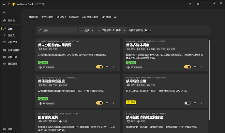This screenshot has height=133, width=225.
Task: Switch to the AI tab
Action: [115, 17]
